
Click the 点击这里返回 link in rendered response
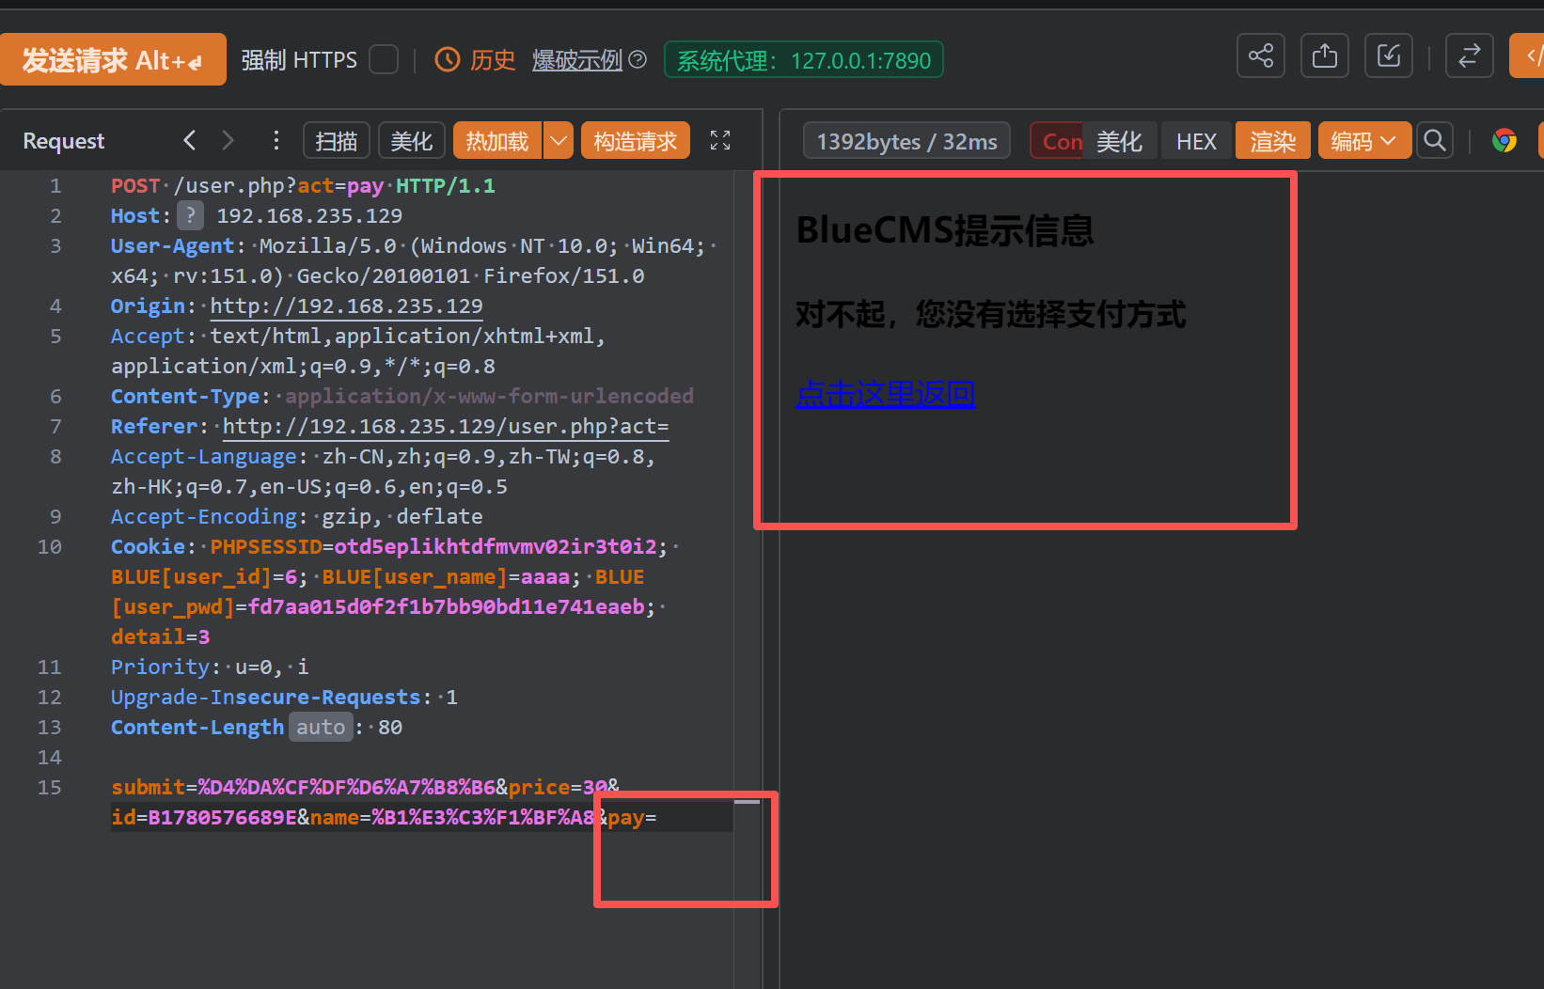tap(885, 394)
